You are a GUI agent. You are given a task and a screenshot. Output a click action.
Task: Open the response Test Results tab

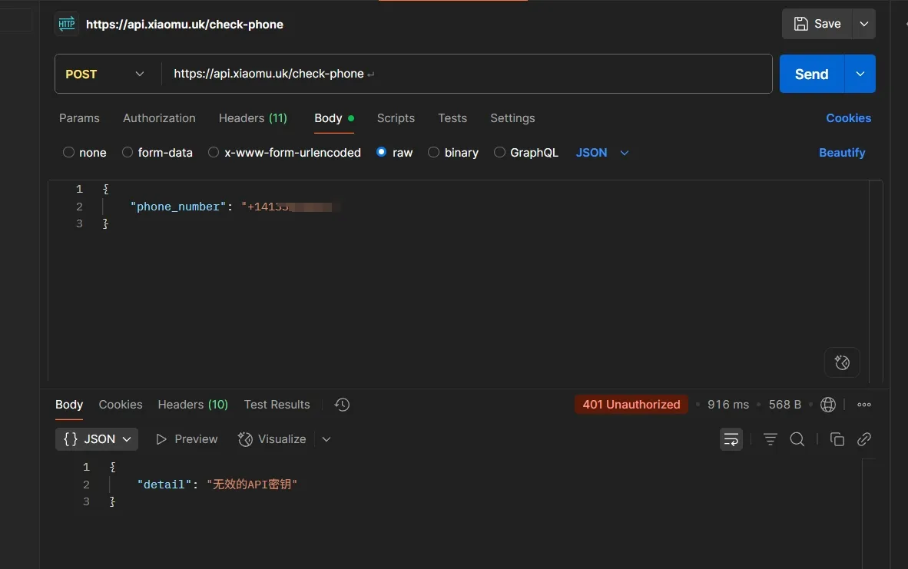[x=277, y=405]
